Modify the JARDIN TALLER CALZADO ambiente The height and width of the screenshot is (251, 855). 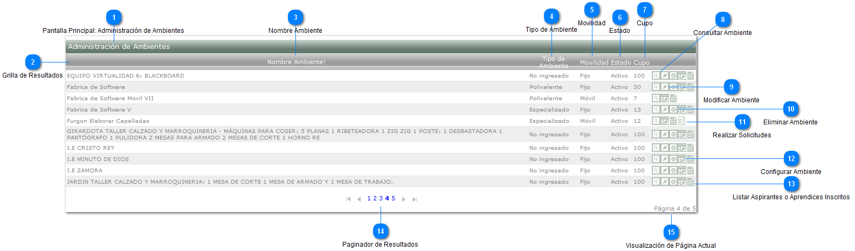[x=665, y=182]
